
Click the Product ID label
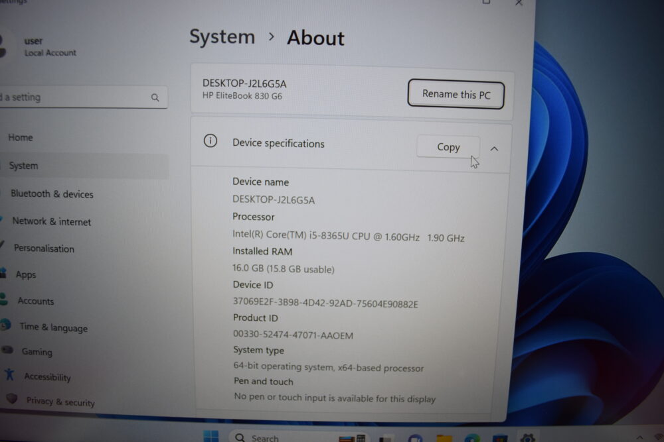click(256, 318)
